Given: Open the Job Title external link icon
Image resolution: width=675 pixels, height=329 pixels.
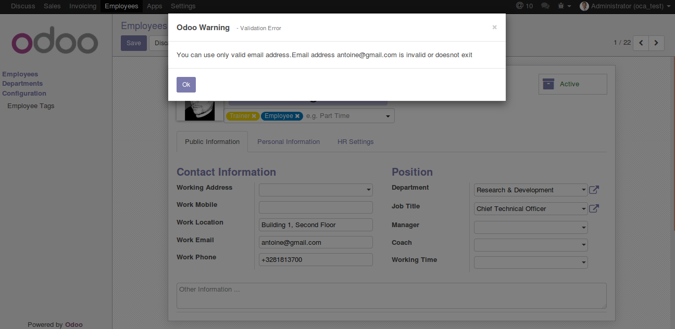Looking at the screenshot, I should 594,208.
